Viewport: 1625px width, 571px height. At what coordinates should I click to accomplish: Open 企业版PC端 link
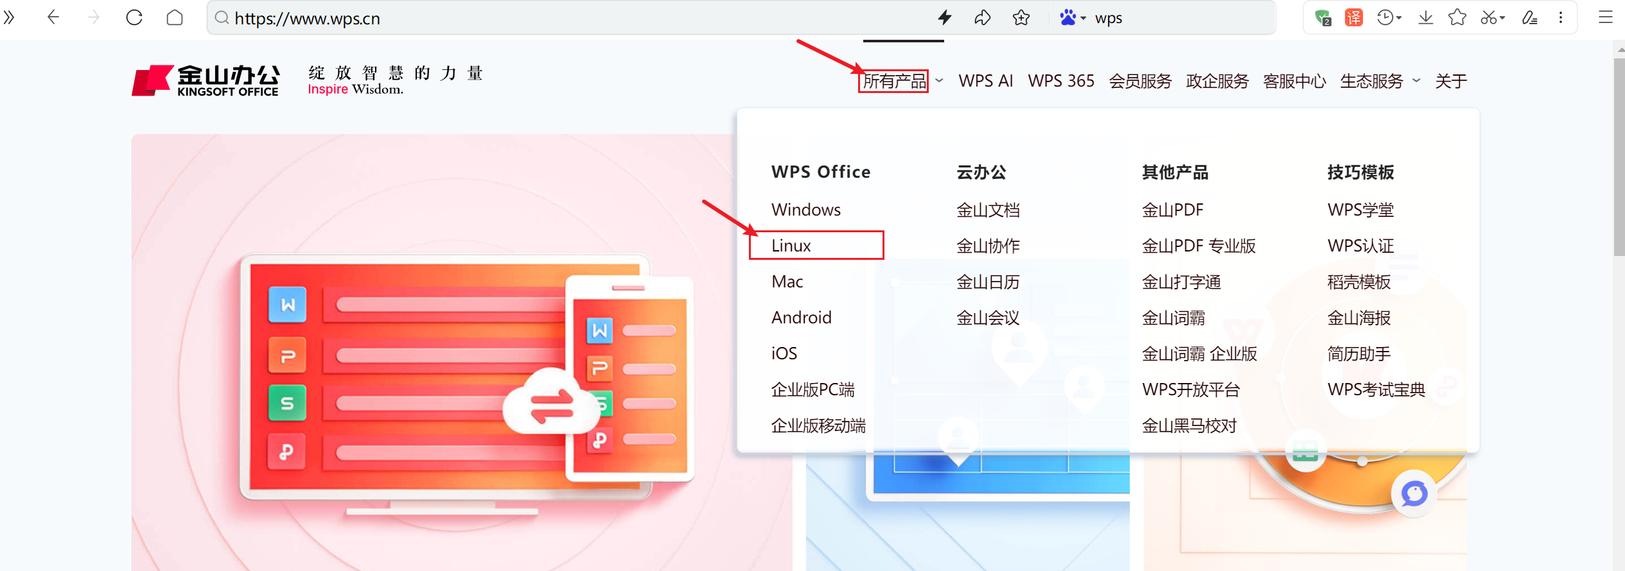click(812, 389)
